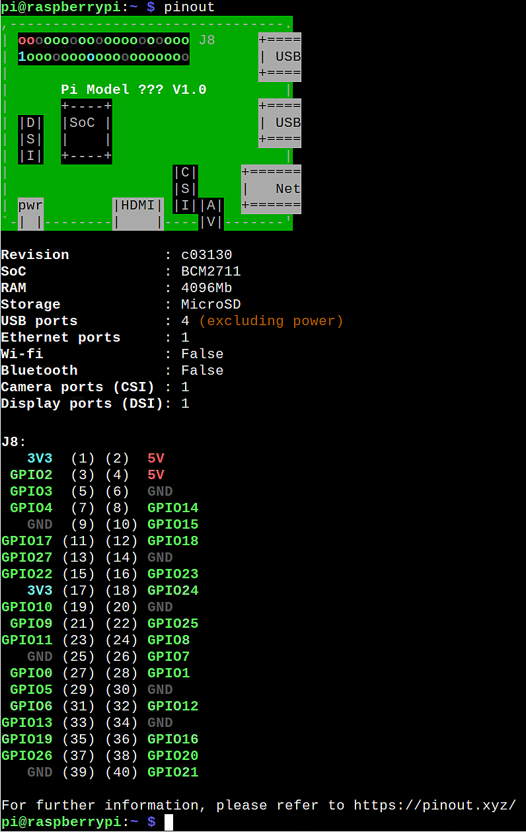Click GPIO2 at pin 3
The width and height of the screenshot is (526, 832).
click(30, 474)
